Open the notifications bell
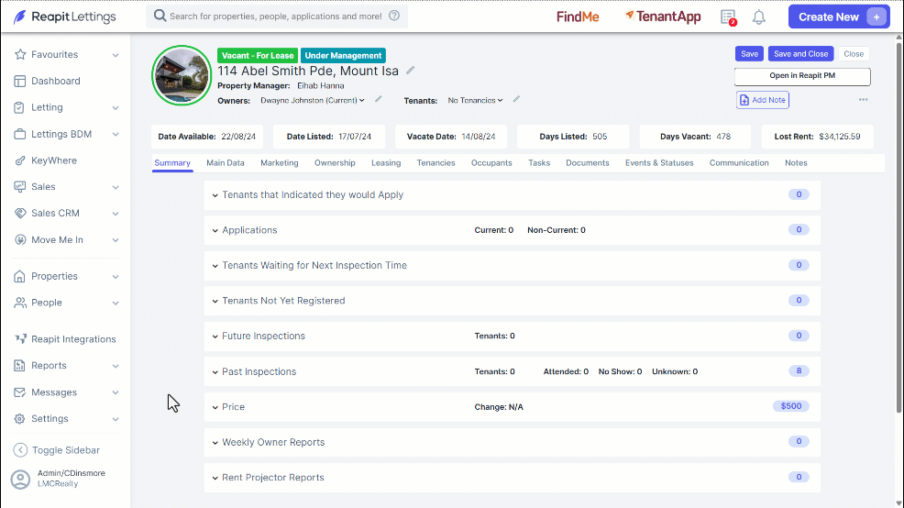The width and height of the screenshot is (904, 508). point(759,17)
